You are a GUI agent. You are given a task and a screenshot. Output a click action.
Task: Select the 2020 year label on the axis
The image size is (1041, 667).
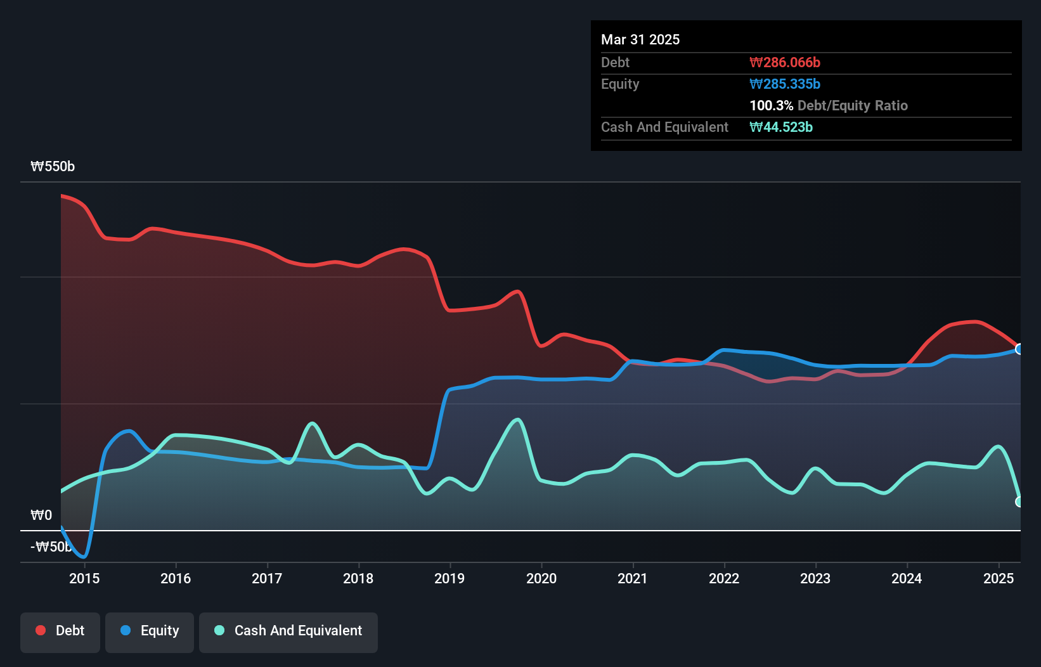[541, 578]
